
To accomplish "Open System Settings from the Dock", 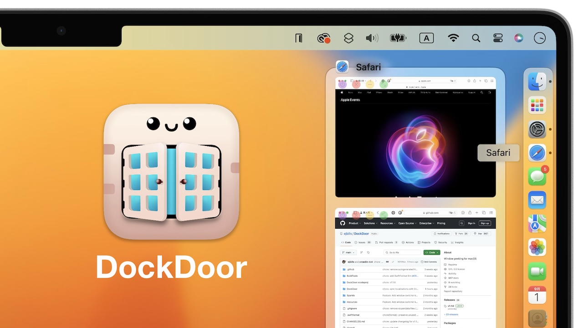I will pyautogui.click(x=537, y=129).
